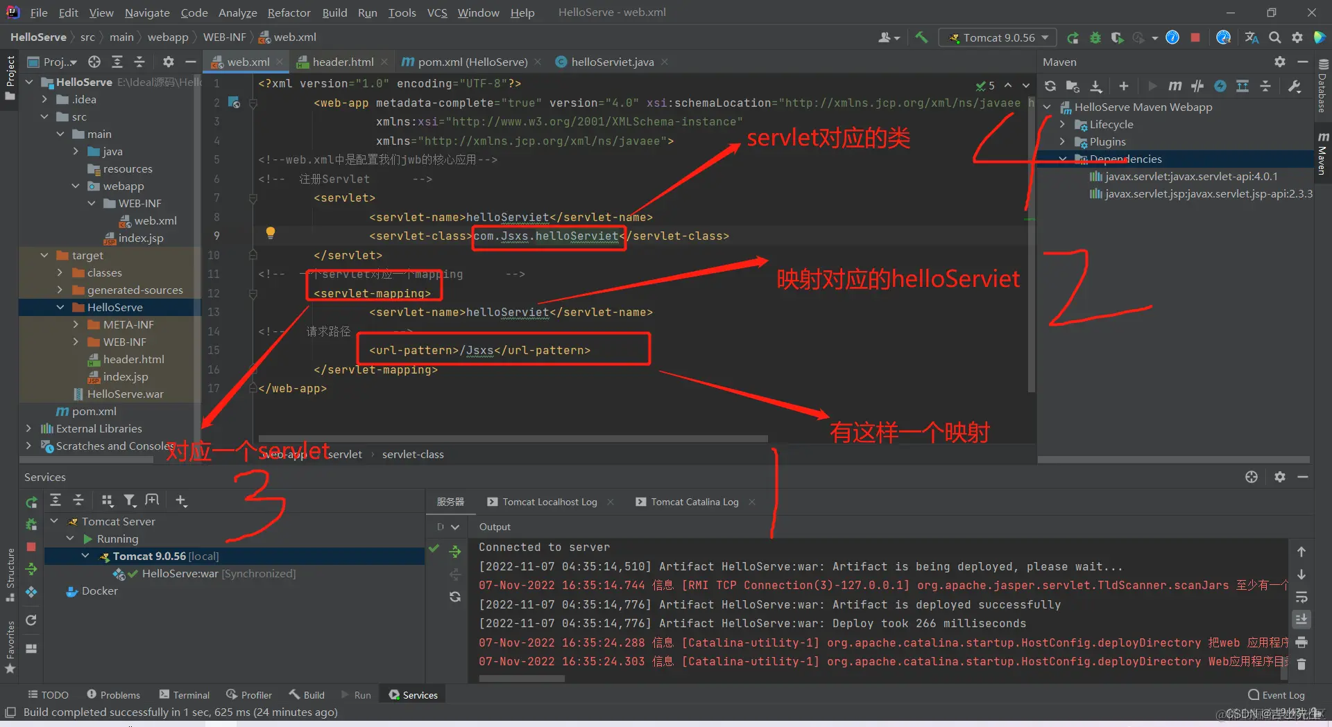
Task: Execute Maven Goal with the m icon
Action: tap(1175, 86)
